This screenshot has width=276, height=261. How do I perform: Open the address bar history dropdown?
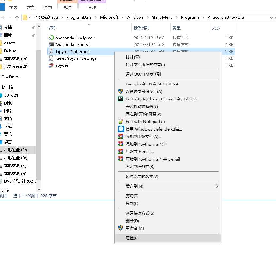coord(271,17)
